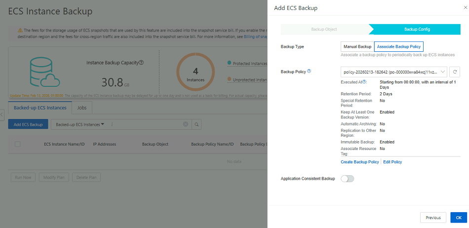Switch to the Jobs tab
The height and width of the screenshot is (228, 469).
[x=82, y=107]
